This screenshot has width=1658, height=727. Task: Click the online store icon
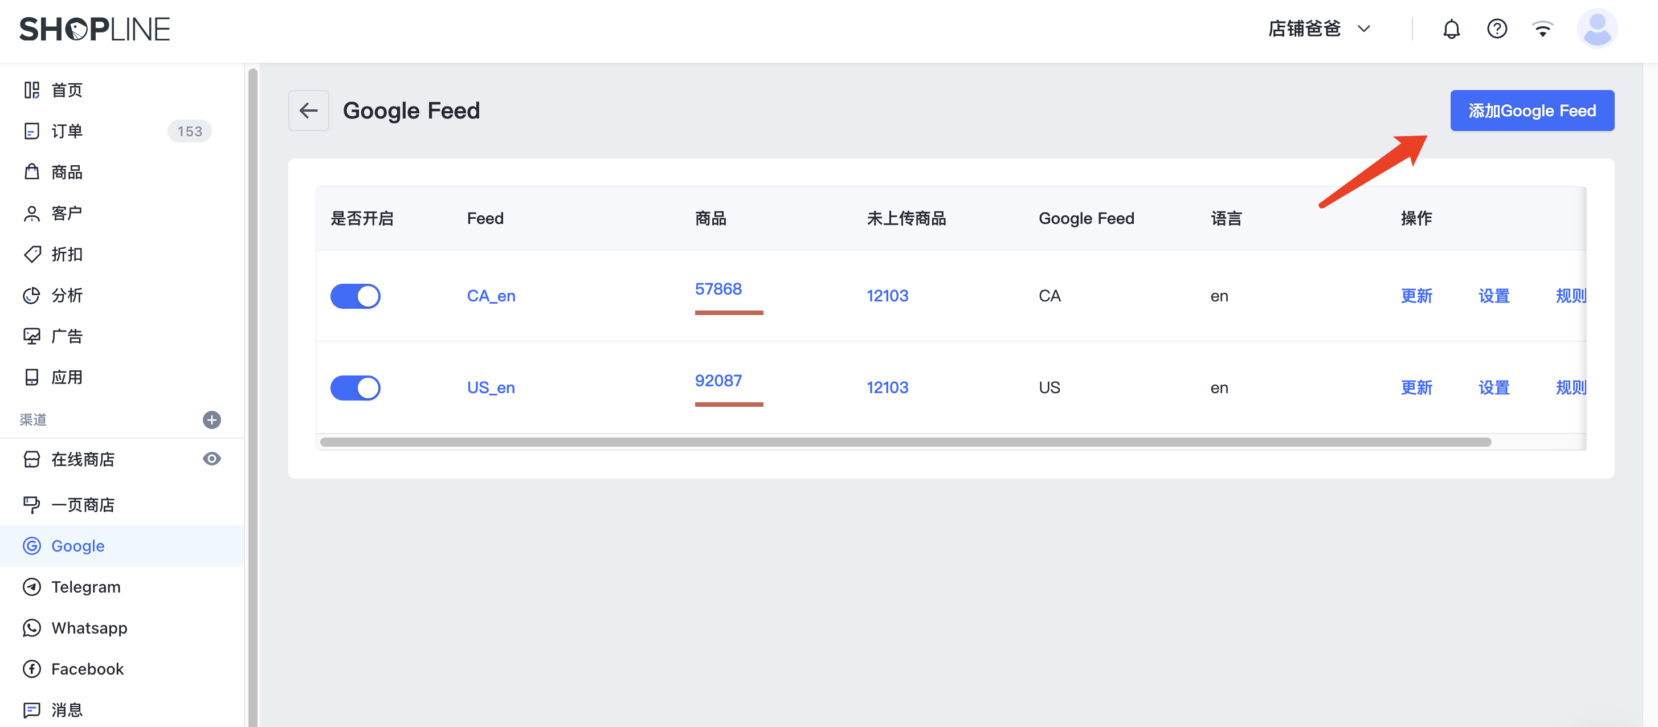tap(31, 459)
